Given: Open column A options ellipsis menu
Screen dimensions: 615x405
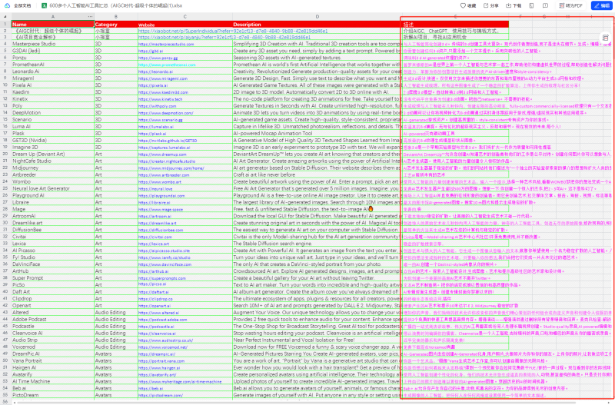Looking at the screenshot, I should [88, 15].
